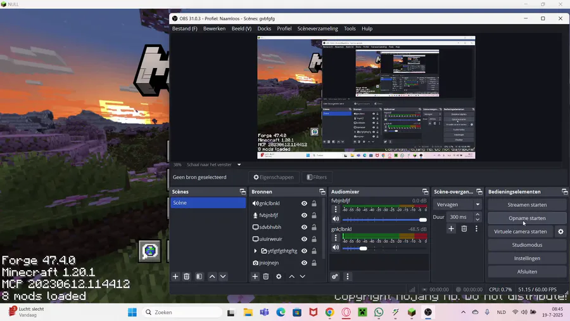
Task: Open transition properties three-dot menu
Action: tap(476, 228)
